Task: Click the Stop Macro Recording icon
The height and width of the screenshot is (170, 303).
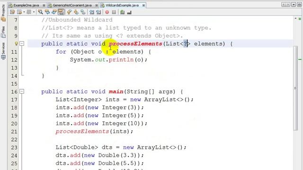Action: coord(114,12)
